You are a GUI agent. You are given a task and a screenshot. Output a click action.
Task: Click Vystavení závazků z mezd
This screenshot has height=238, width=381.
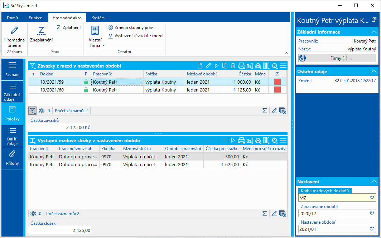pos(135,36)
